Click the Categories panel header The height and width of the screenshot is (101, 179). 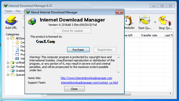13,34
